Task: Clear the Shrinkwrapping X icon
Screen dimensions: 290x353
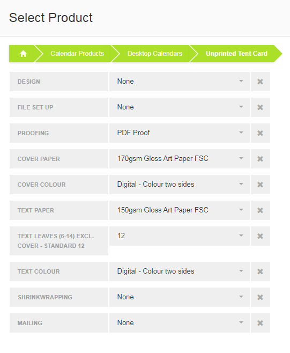Action: tap(261, 297)
